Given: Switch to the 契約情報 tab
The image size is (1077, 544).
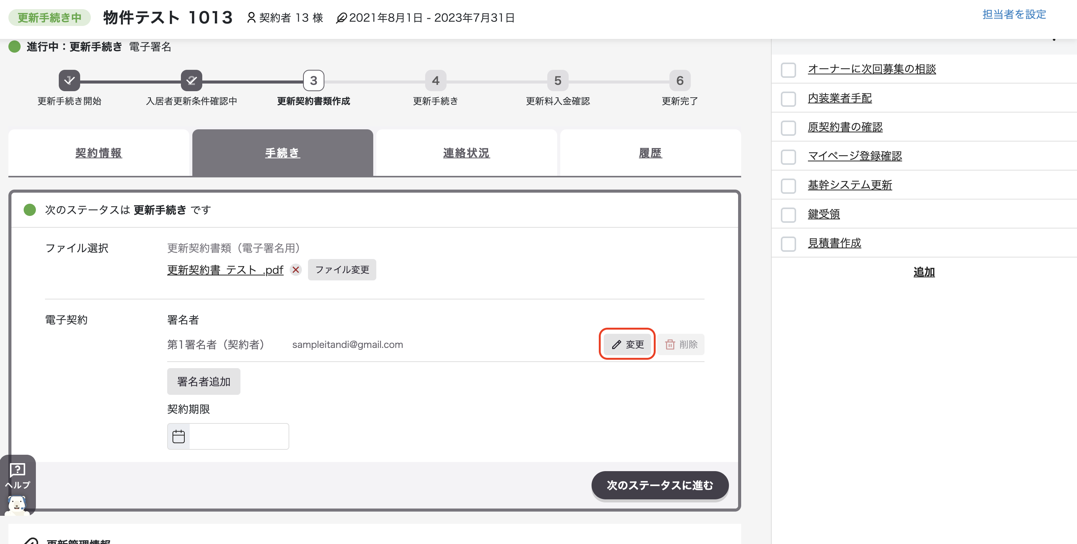Looking at the screenshot, I should 99,153.
